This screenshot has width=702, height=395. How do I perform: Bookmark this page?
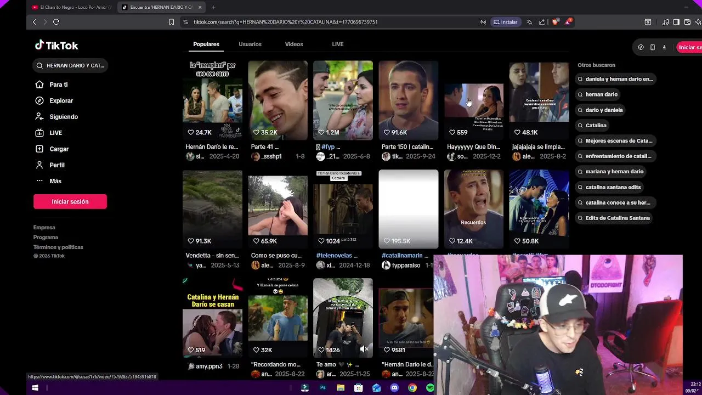tap(171, 22)
